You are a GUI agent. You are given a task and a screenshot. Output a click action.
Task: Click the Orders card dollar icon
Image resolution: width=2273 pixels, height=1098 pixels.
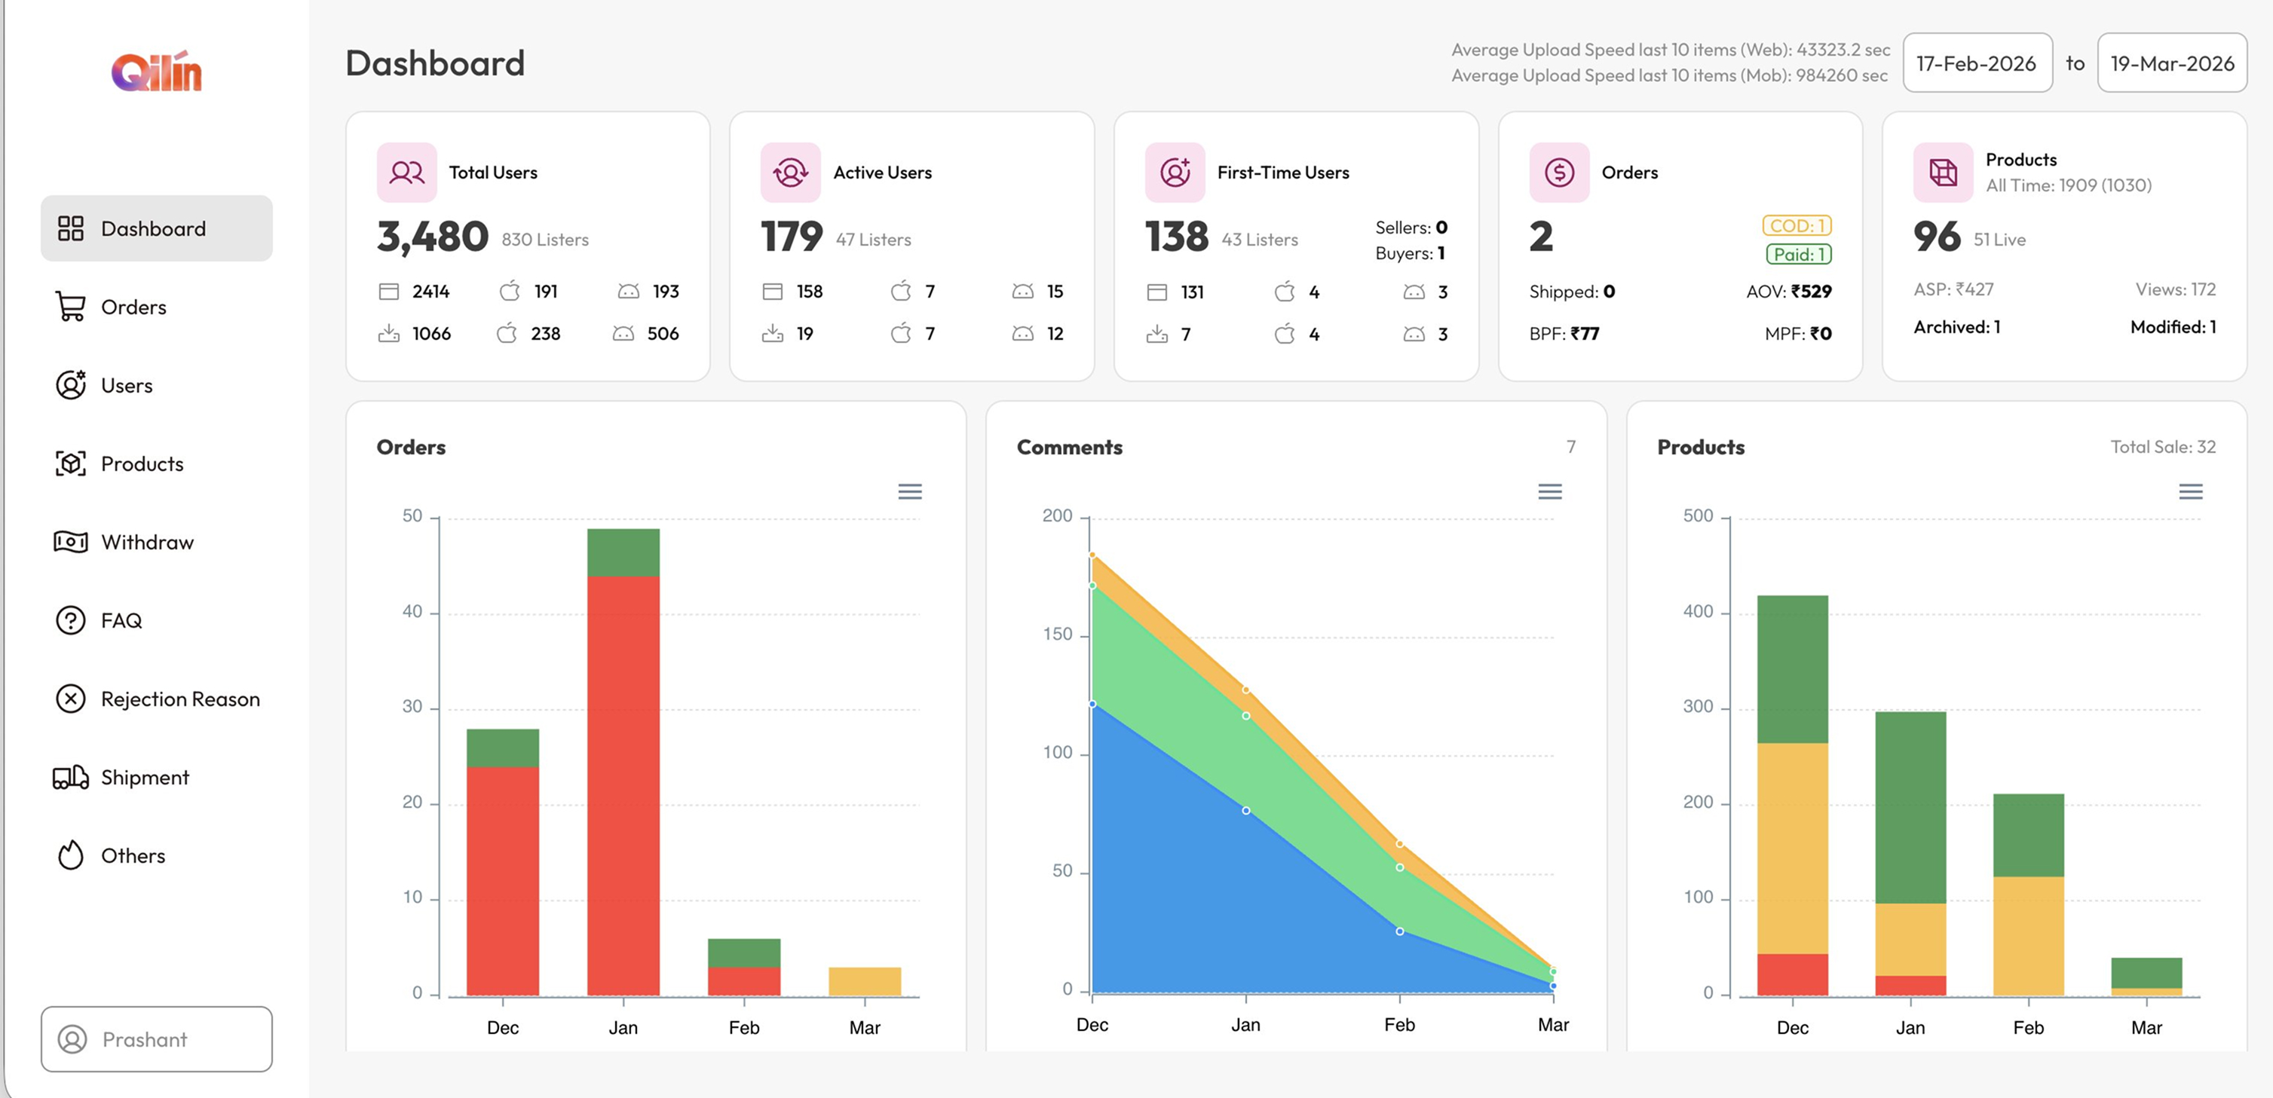(1559, 172)
